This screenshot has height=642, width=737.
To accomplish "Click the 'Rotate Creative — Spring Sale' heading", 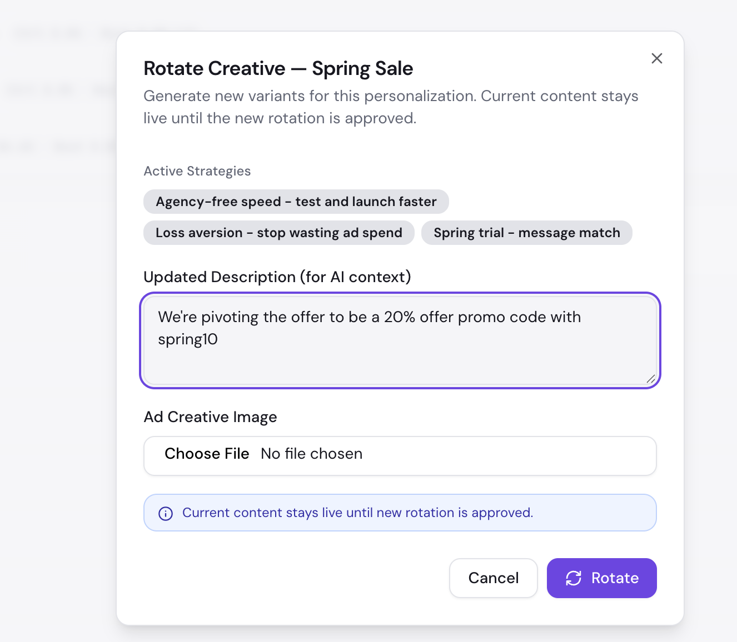I will 278,68.
